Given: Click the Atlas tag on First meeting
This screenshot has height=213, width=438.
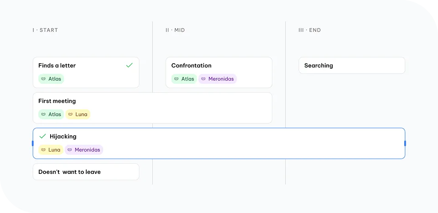Looking at the screenshot, I should click(x=51, y=114).
